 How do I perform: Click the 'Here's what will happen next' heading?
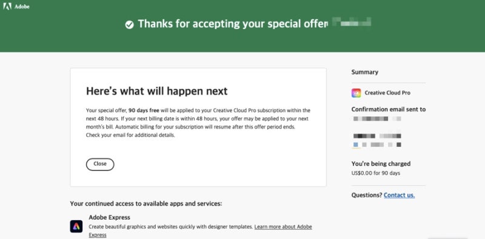pyautogui.click(x=156, y=91)
